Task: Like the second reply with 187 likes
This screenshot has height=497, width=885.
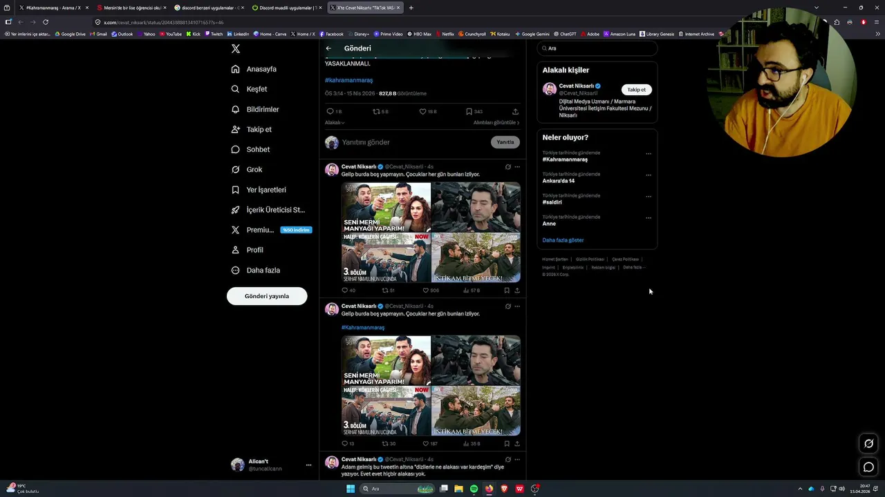Action: (x=425, y=444)
